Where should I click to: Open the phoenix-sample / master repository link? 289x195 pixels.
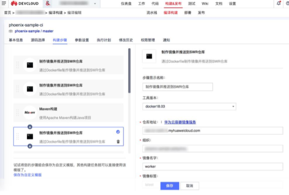34,31
